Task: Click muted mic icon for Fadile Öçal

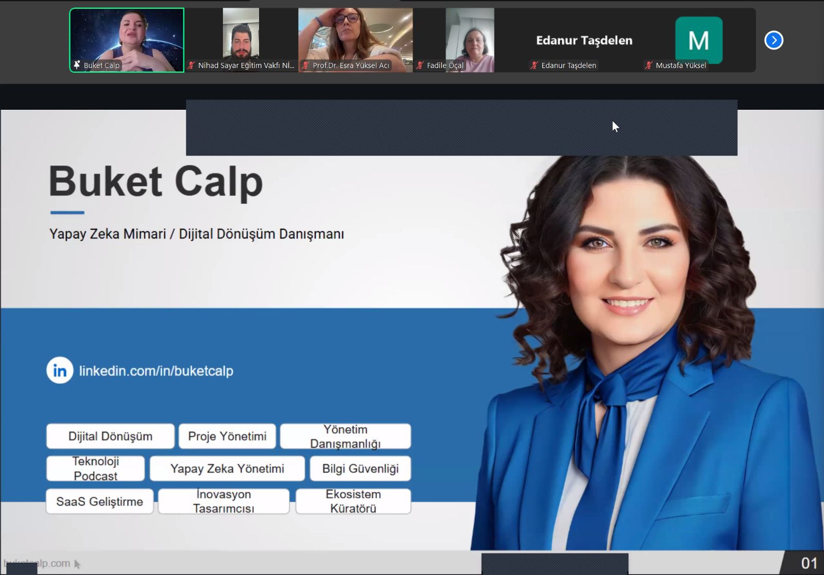Action: pyautogui.click(x=420, y=65)
